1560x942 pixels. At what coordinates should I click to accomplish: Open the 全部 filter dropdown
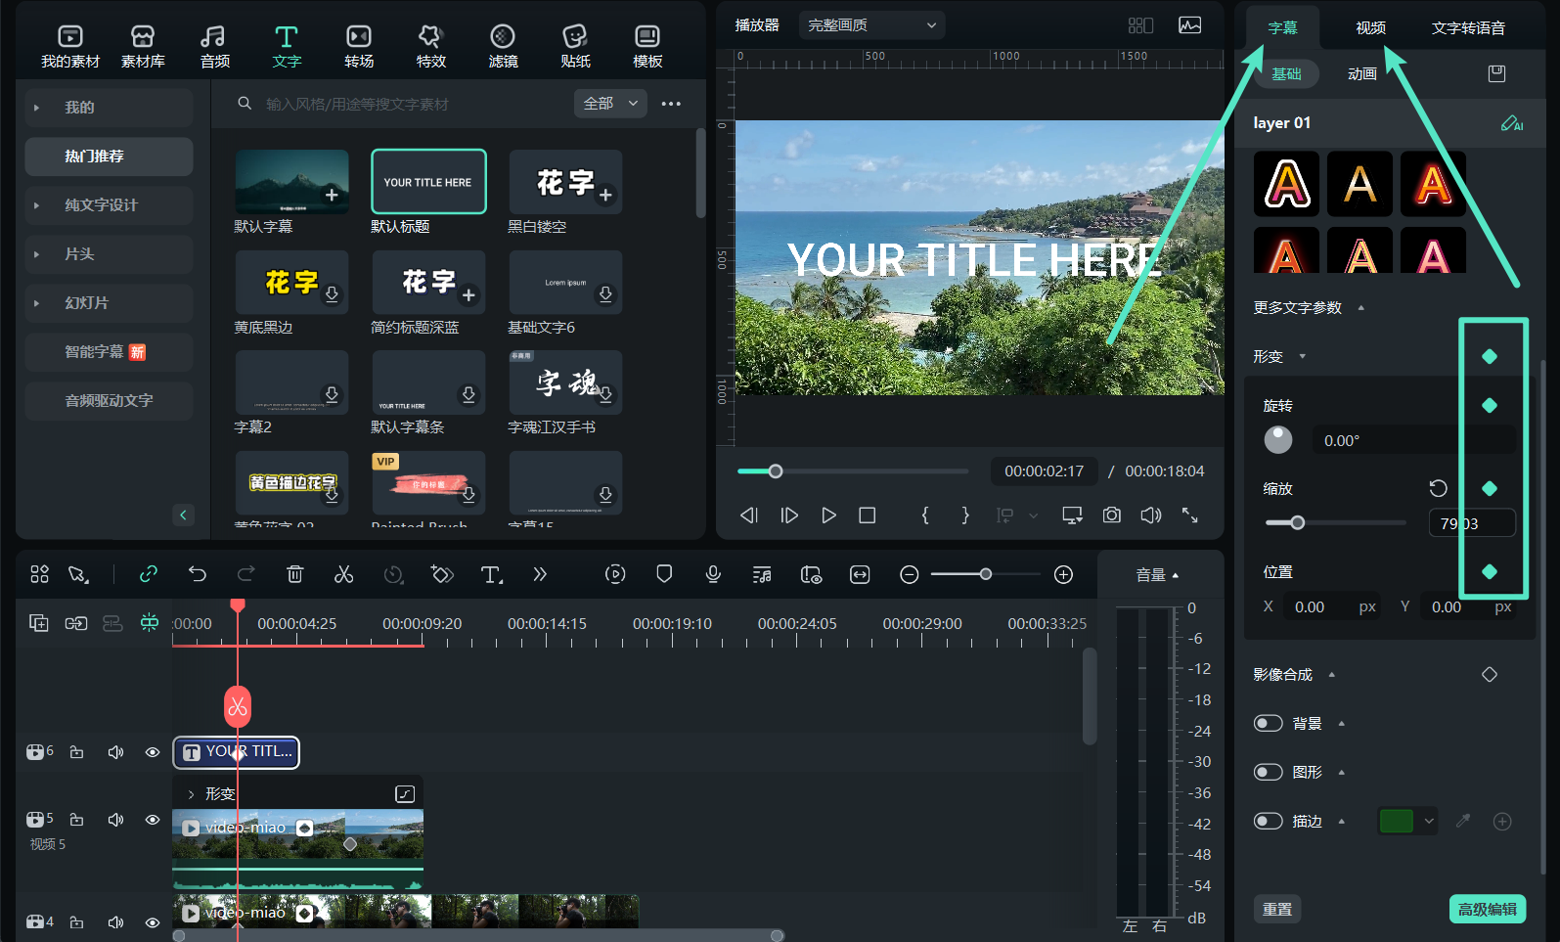(x=610, y=104)
